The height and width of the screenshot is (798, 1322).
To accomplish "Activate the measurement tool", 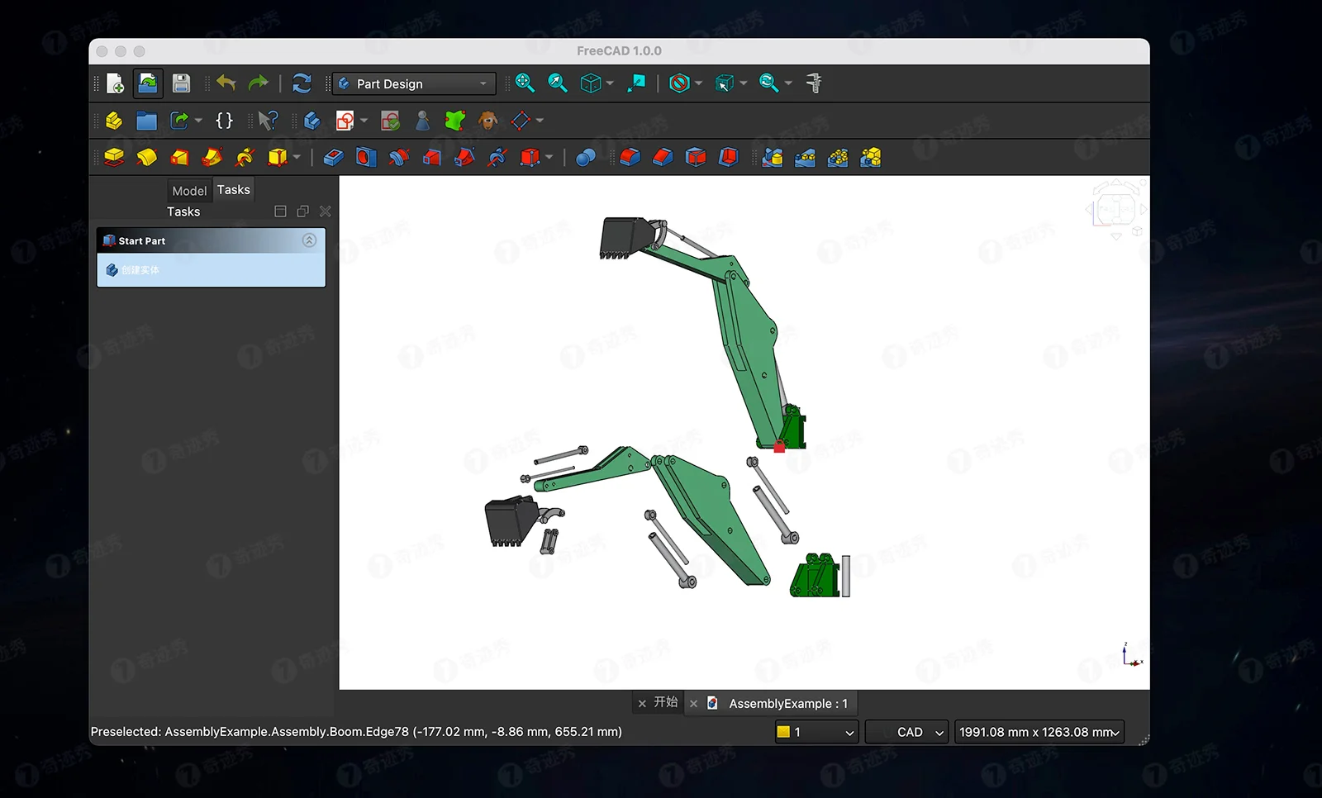I will (x=814, y=83).
